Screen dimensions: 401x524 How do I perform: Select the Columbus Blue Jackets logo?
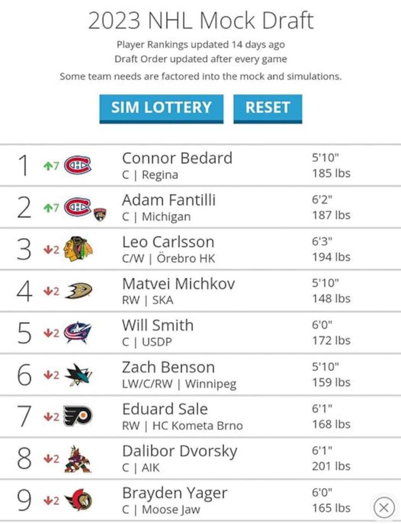click(x=78, y=333)
